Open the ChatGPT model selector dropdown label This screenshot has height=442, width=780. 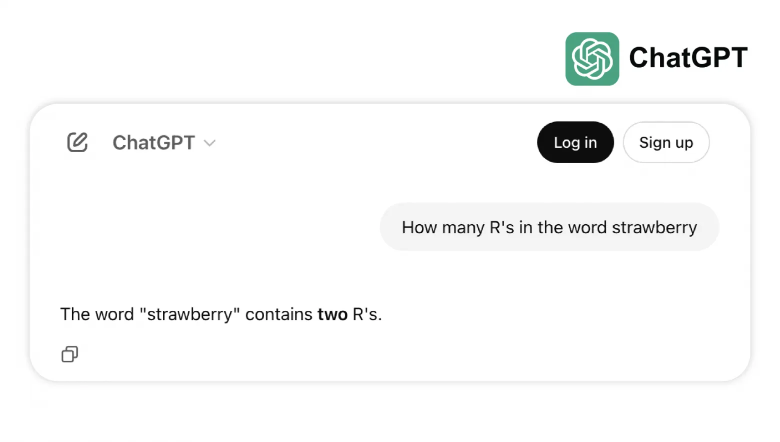[153, 143]
